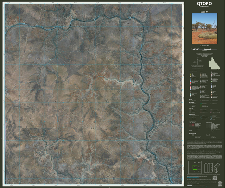Open the Creative Commons licence URL

(x=201, y=186)
